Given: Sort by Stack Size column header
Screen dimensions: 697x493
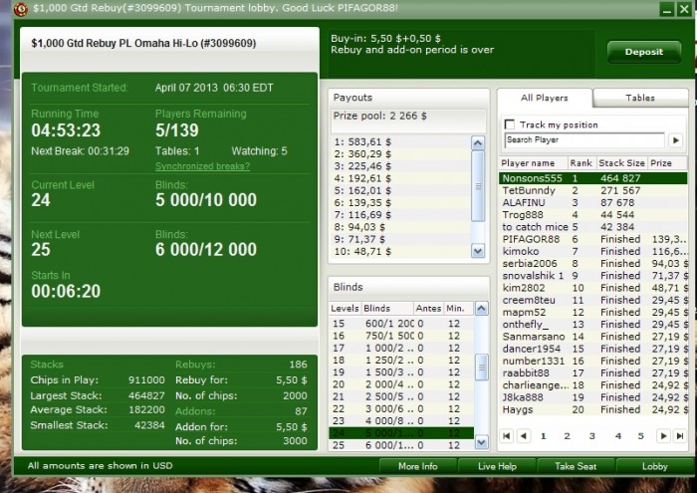Looking at the screenshot, I should pyautogui.click(x=621, y=163).
